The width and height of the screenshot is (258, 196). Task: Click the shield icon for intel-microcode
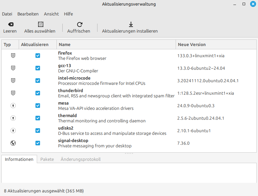pyautogui.click(x=13, y=81)
